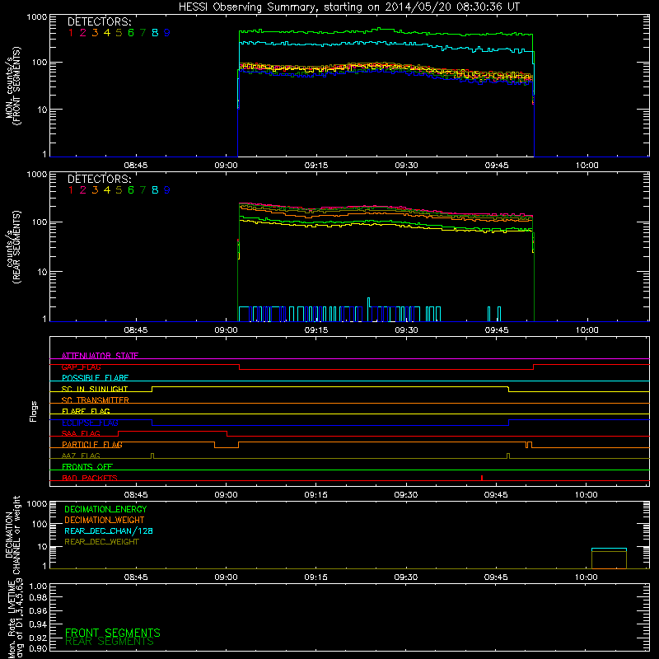
Task: Click 08:45 tick under rear segments plot
Action: click(x=136, y=330)
